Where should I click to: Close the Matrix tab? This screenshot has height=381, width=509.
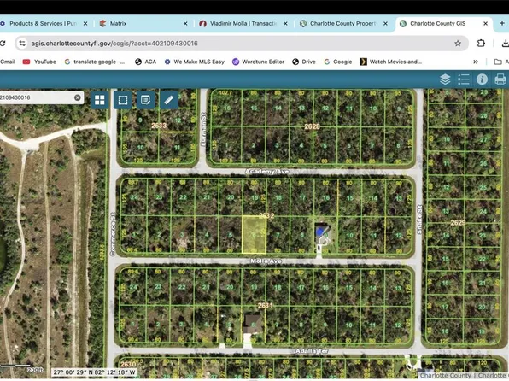pyautogui.click(x=185, y=23)
